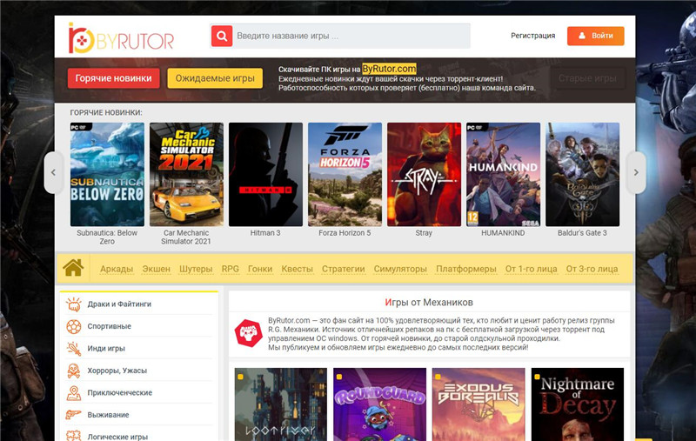Image resolution: width=696 pixels, height=441 pixels.
Task: Click the fist icon beside Драки и Файтинги
Action: pyautogui.click(x=74, y=304)
